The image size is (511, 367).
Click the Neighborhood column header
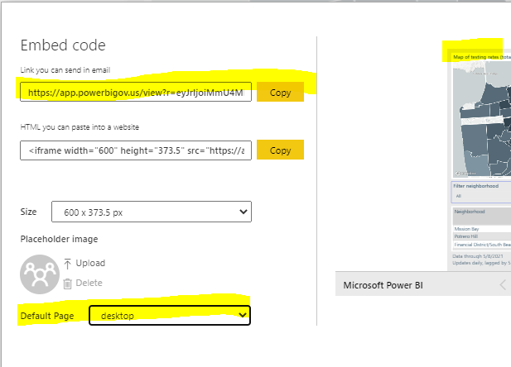click(482, 216)
